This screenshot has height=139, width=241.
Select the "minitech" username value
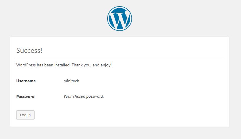[71, 81]
